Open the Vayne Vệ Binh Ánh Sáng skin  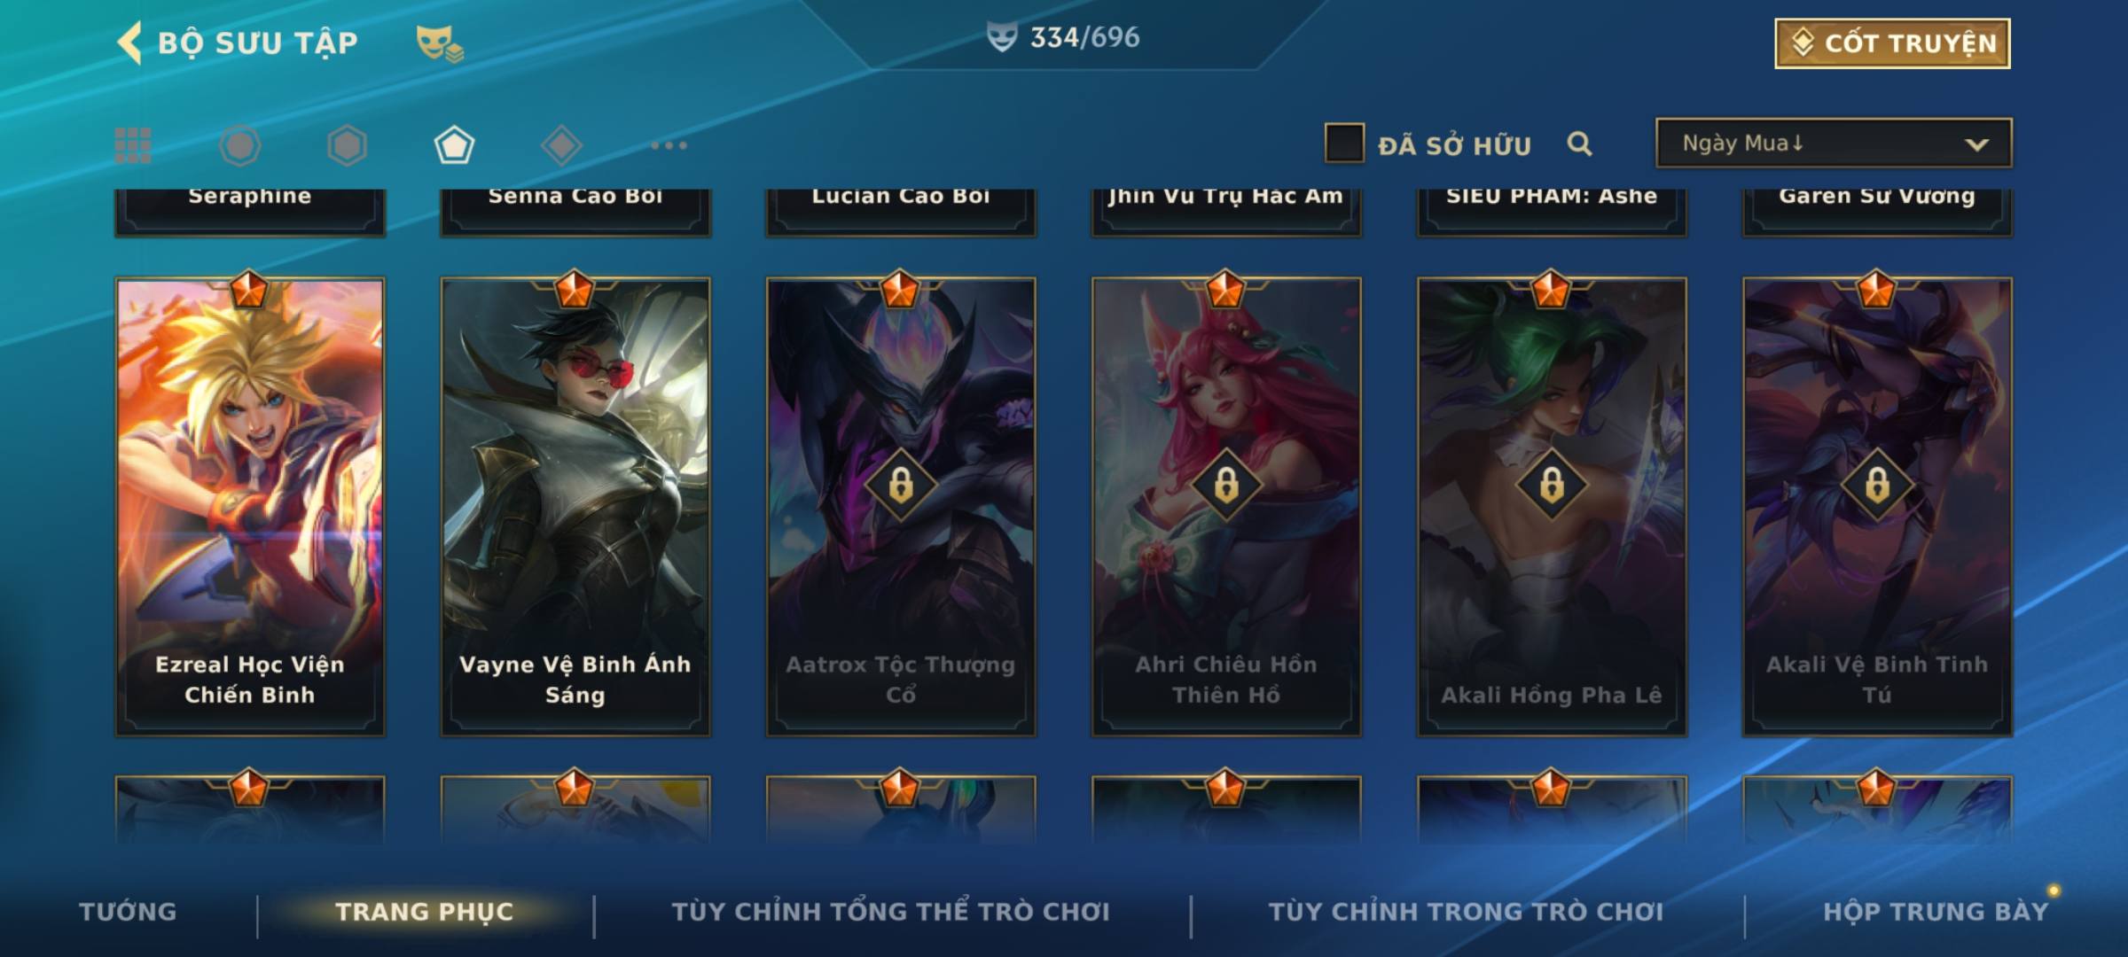tap(575, 507)
